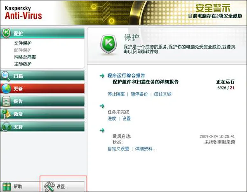Click the key icon on the 激活 bar
This screenshot has height=192, width=247.
tap(6, 114)
